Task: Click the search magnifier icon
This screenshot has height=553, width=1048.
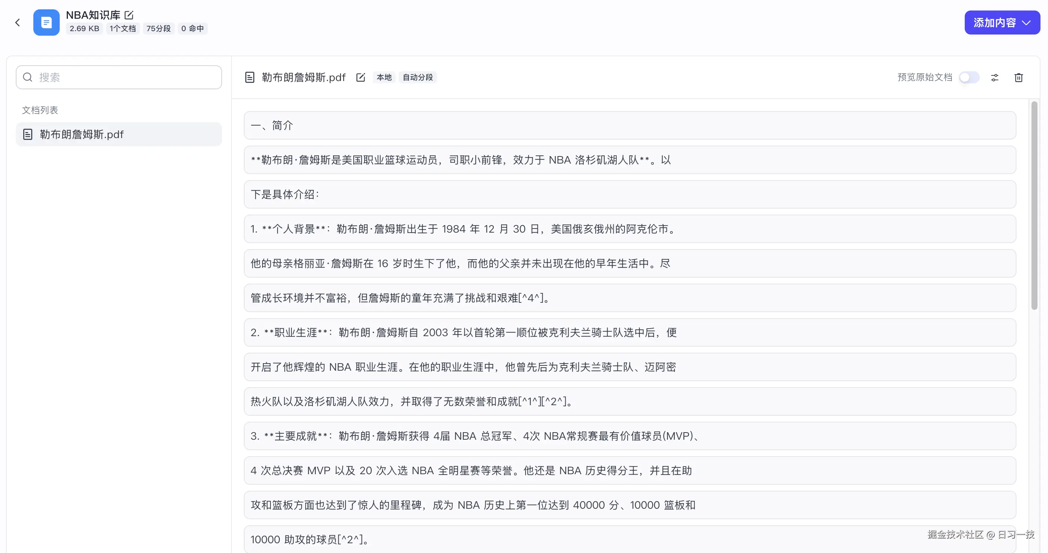Action: [27, 77]
